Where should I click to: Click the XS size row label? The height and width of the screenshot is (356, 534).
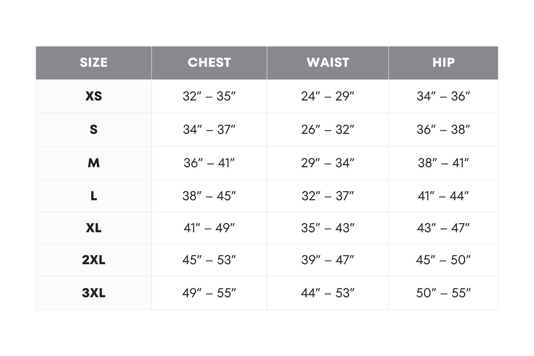click(x=94, y=96)
